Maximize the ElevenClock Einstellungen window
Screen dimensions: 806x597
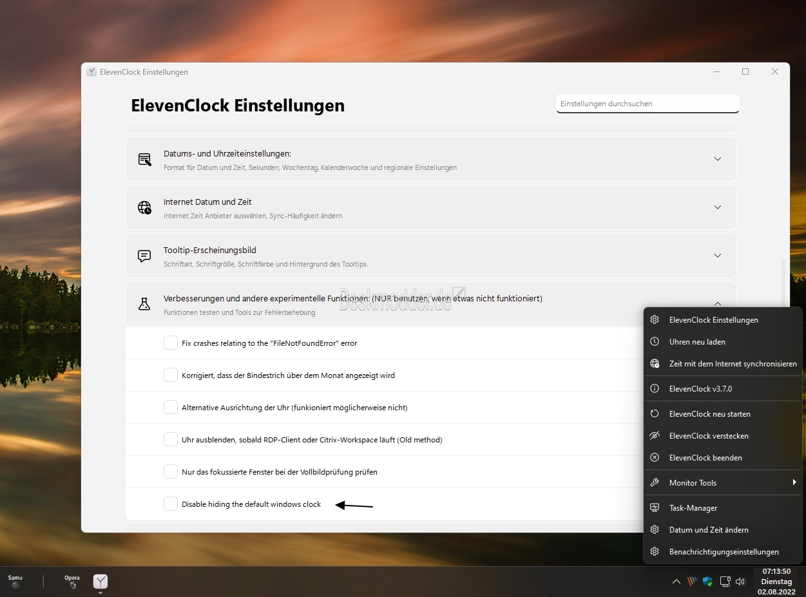pyautogui.click(x=745, y=71)
